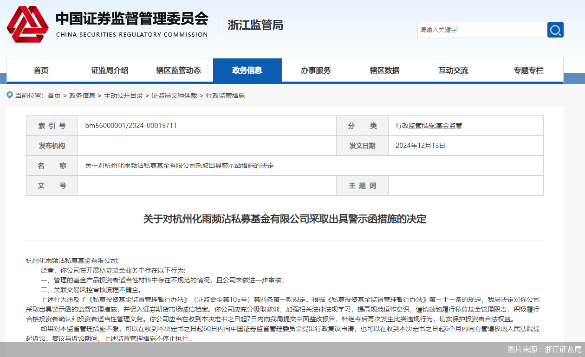The width and height of the screenshot is (585, 357).
Task: Follow the 首页 breadcrumb link
Action: (54, 96)
